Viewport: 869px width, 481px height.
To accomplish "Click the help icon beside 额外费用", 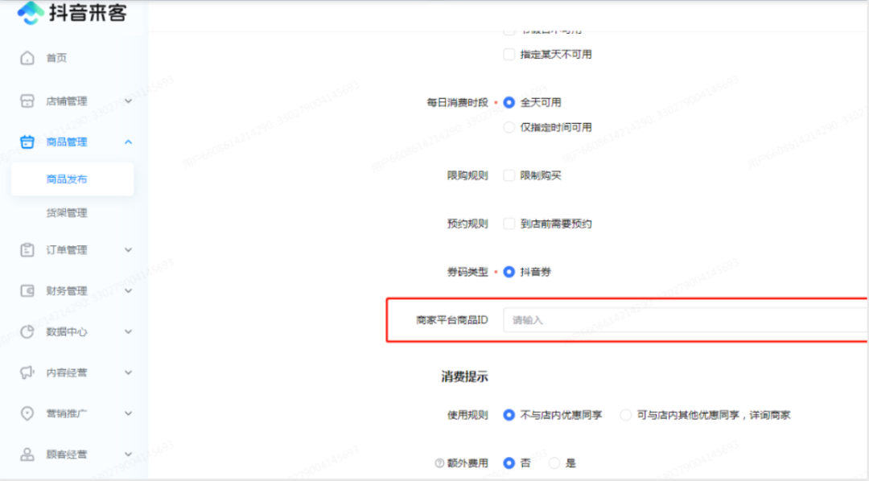I will (439, 463).
